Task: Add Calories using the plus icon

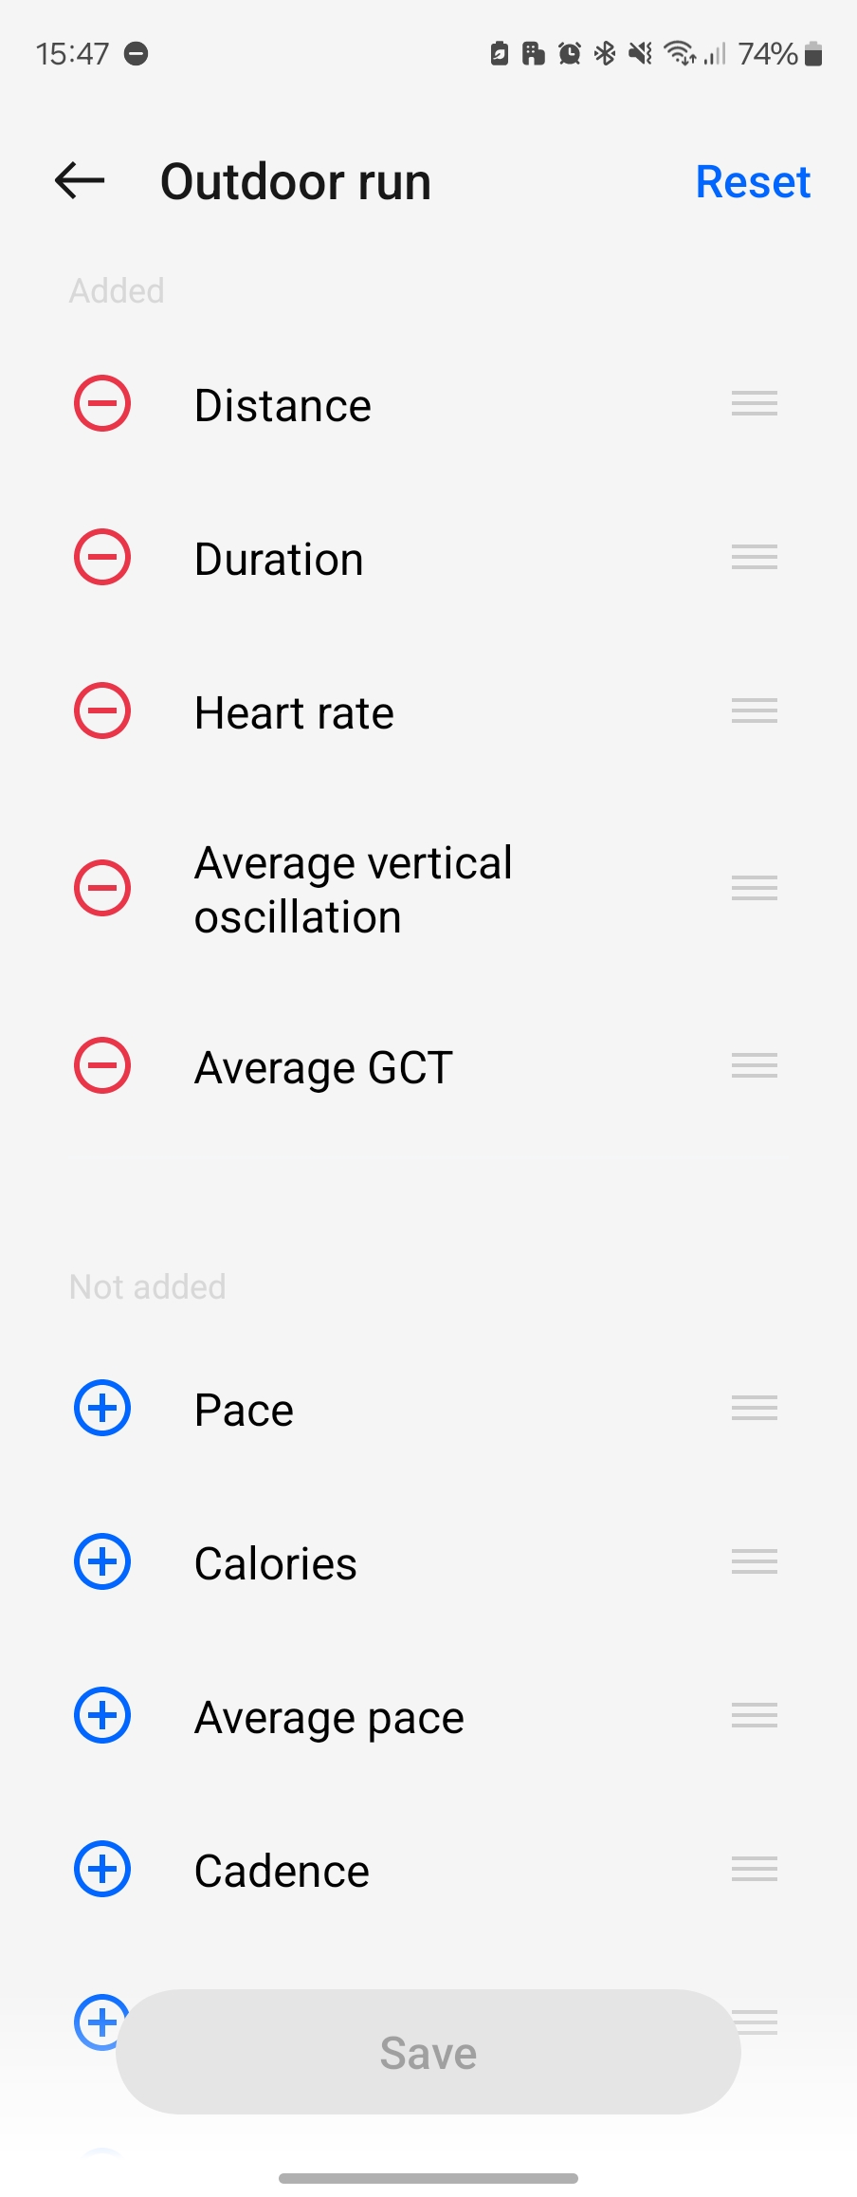Action: [102, 1561]
